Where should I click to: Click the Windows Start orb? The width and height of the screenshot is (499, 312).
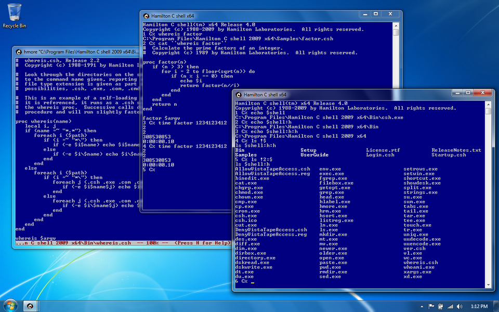[11, 306]
